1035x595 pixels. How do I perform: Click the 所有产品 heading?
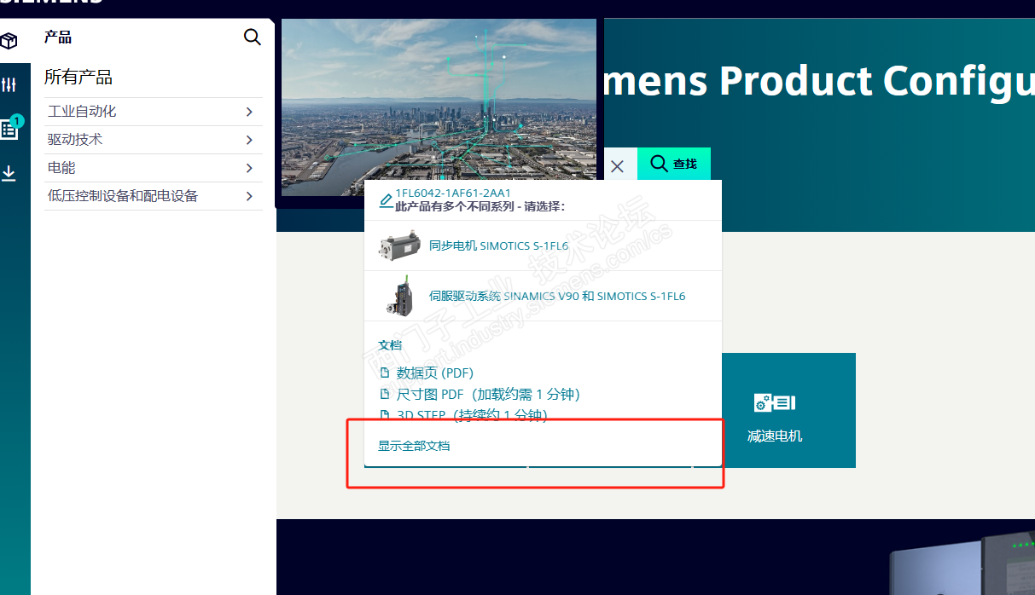[78, 78]
